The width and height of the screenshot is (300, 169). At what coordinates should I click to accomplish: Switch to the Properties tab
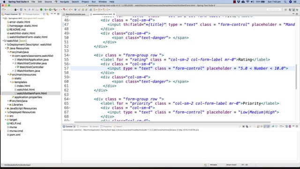106,126
